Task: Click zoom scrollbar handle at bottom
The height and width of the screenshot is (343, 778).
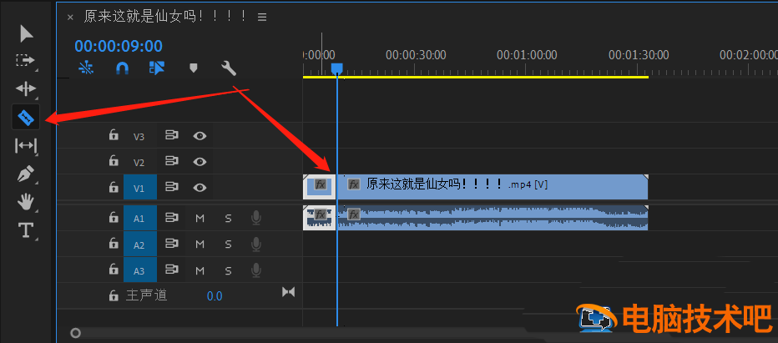Action: click(x=75, y=333)
